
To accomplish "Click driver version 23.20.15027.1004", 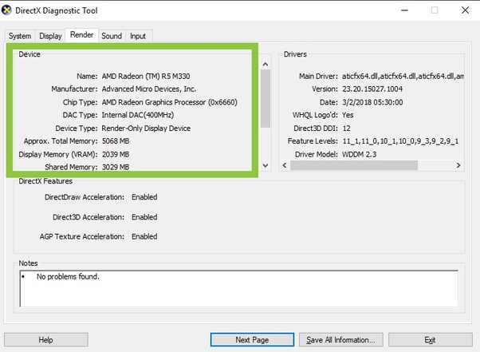I will coord(372,89).
